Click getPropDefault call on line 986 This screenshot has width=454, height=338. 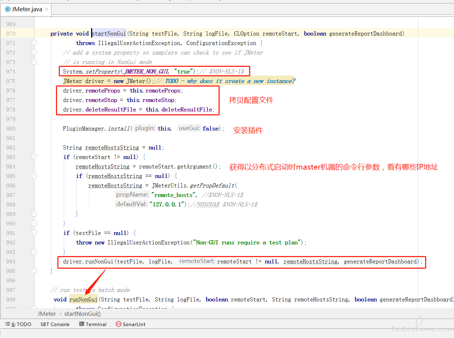click(212, 185)
